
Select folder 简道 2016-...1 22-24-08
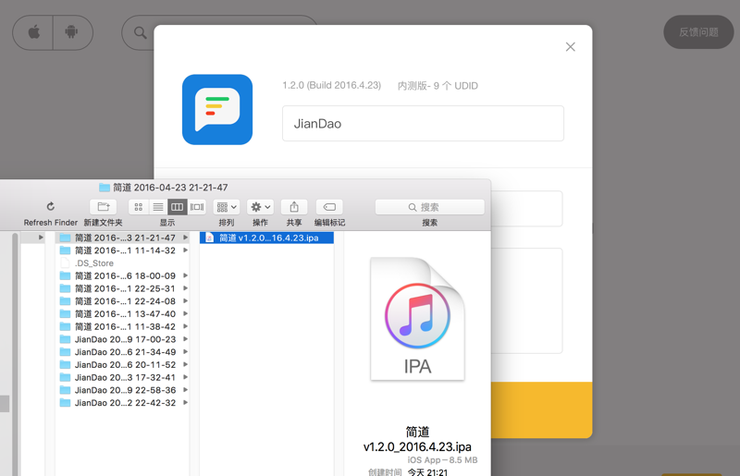coord(122,301)
